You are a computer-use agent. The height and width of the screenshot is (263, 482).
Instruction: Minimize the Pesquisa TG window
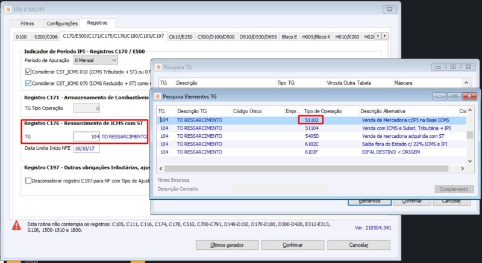(x=438, y=67)
